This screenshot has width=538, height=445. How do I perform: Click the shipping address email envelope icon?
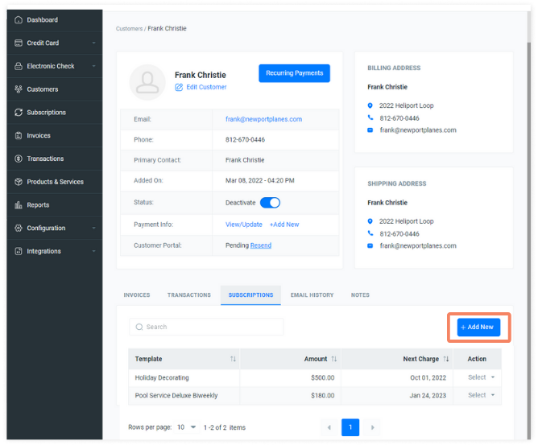tap(370, 245)
